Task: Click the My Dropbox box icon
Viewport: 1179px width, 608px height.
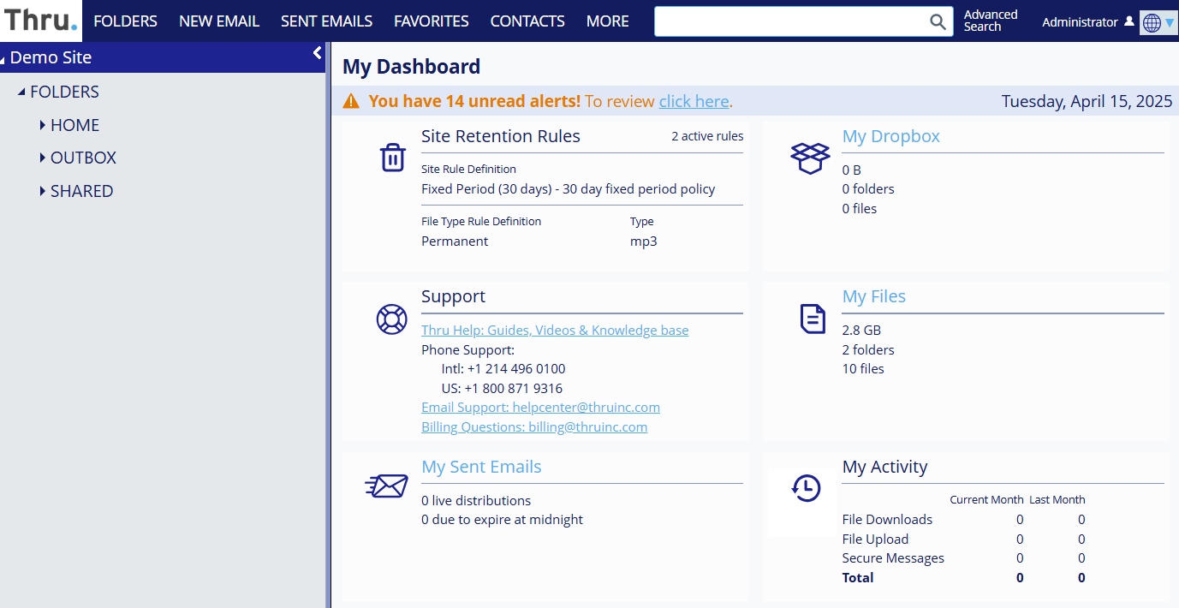Action: tap(810, 158)
